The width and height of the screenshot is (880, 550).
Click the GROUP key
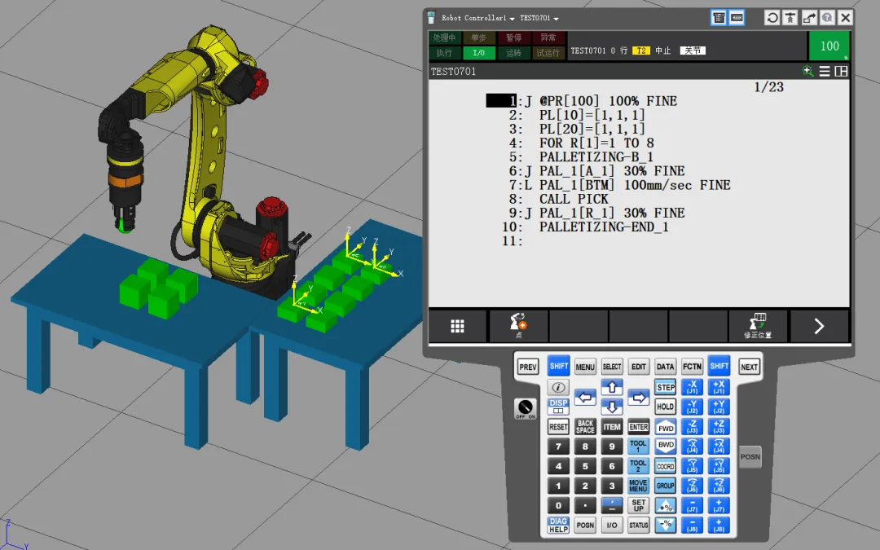pyautogui.click(x=666, y=486)
